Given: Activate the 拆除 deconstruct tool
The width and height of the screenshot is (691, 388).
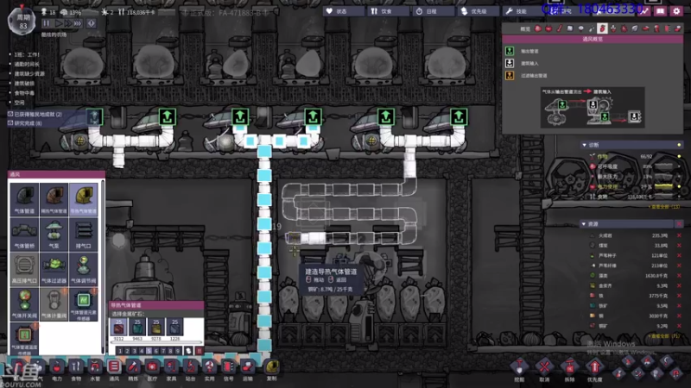Looking at the screenshot, I should (569, 369).
